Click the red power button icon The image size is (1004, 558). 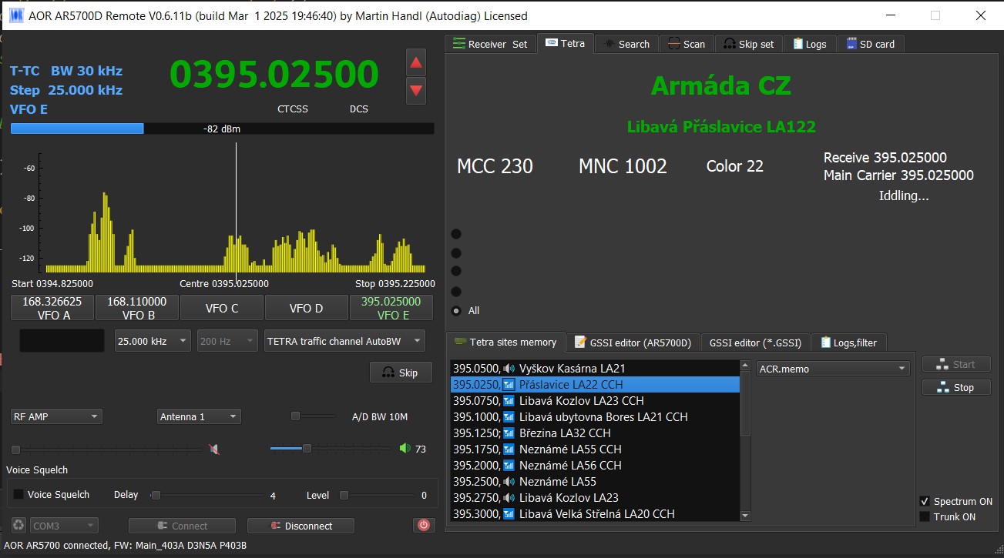click(x=423, y=525)
